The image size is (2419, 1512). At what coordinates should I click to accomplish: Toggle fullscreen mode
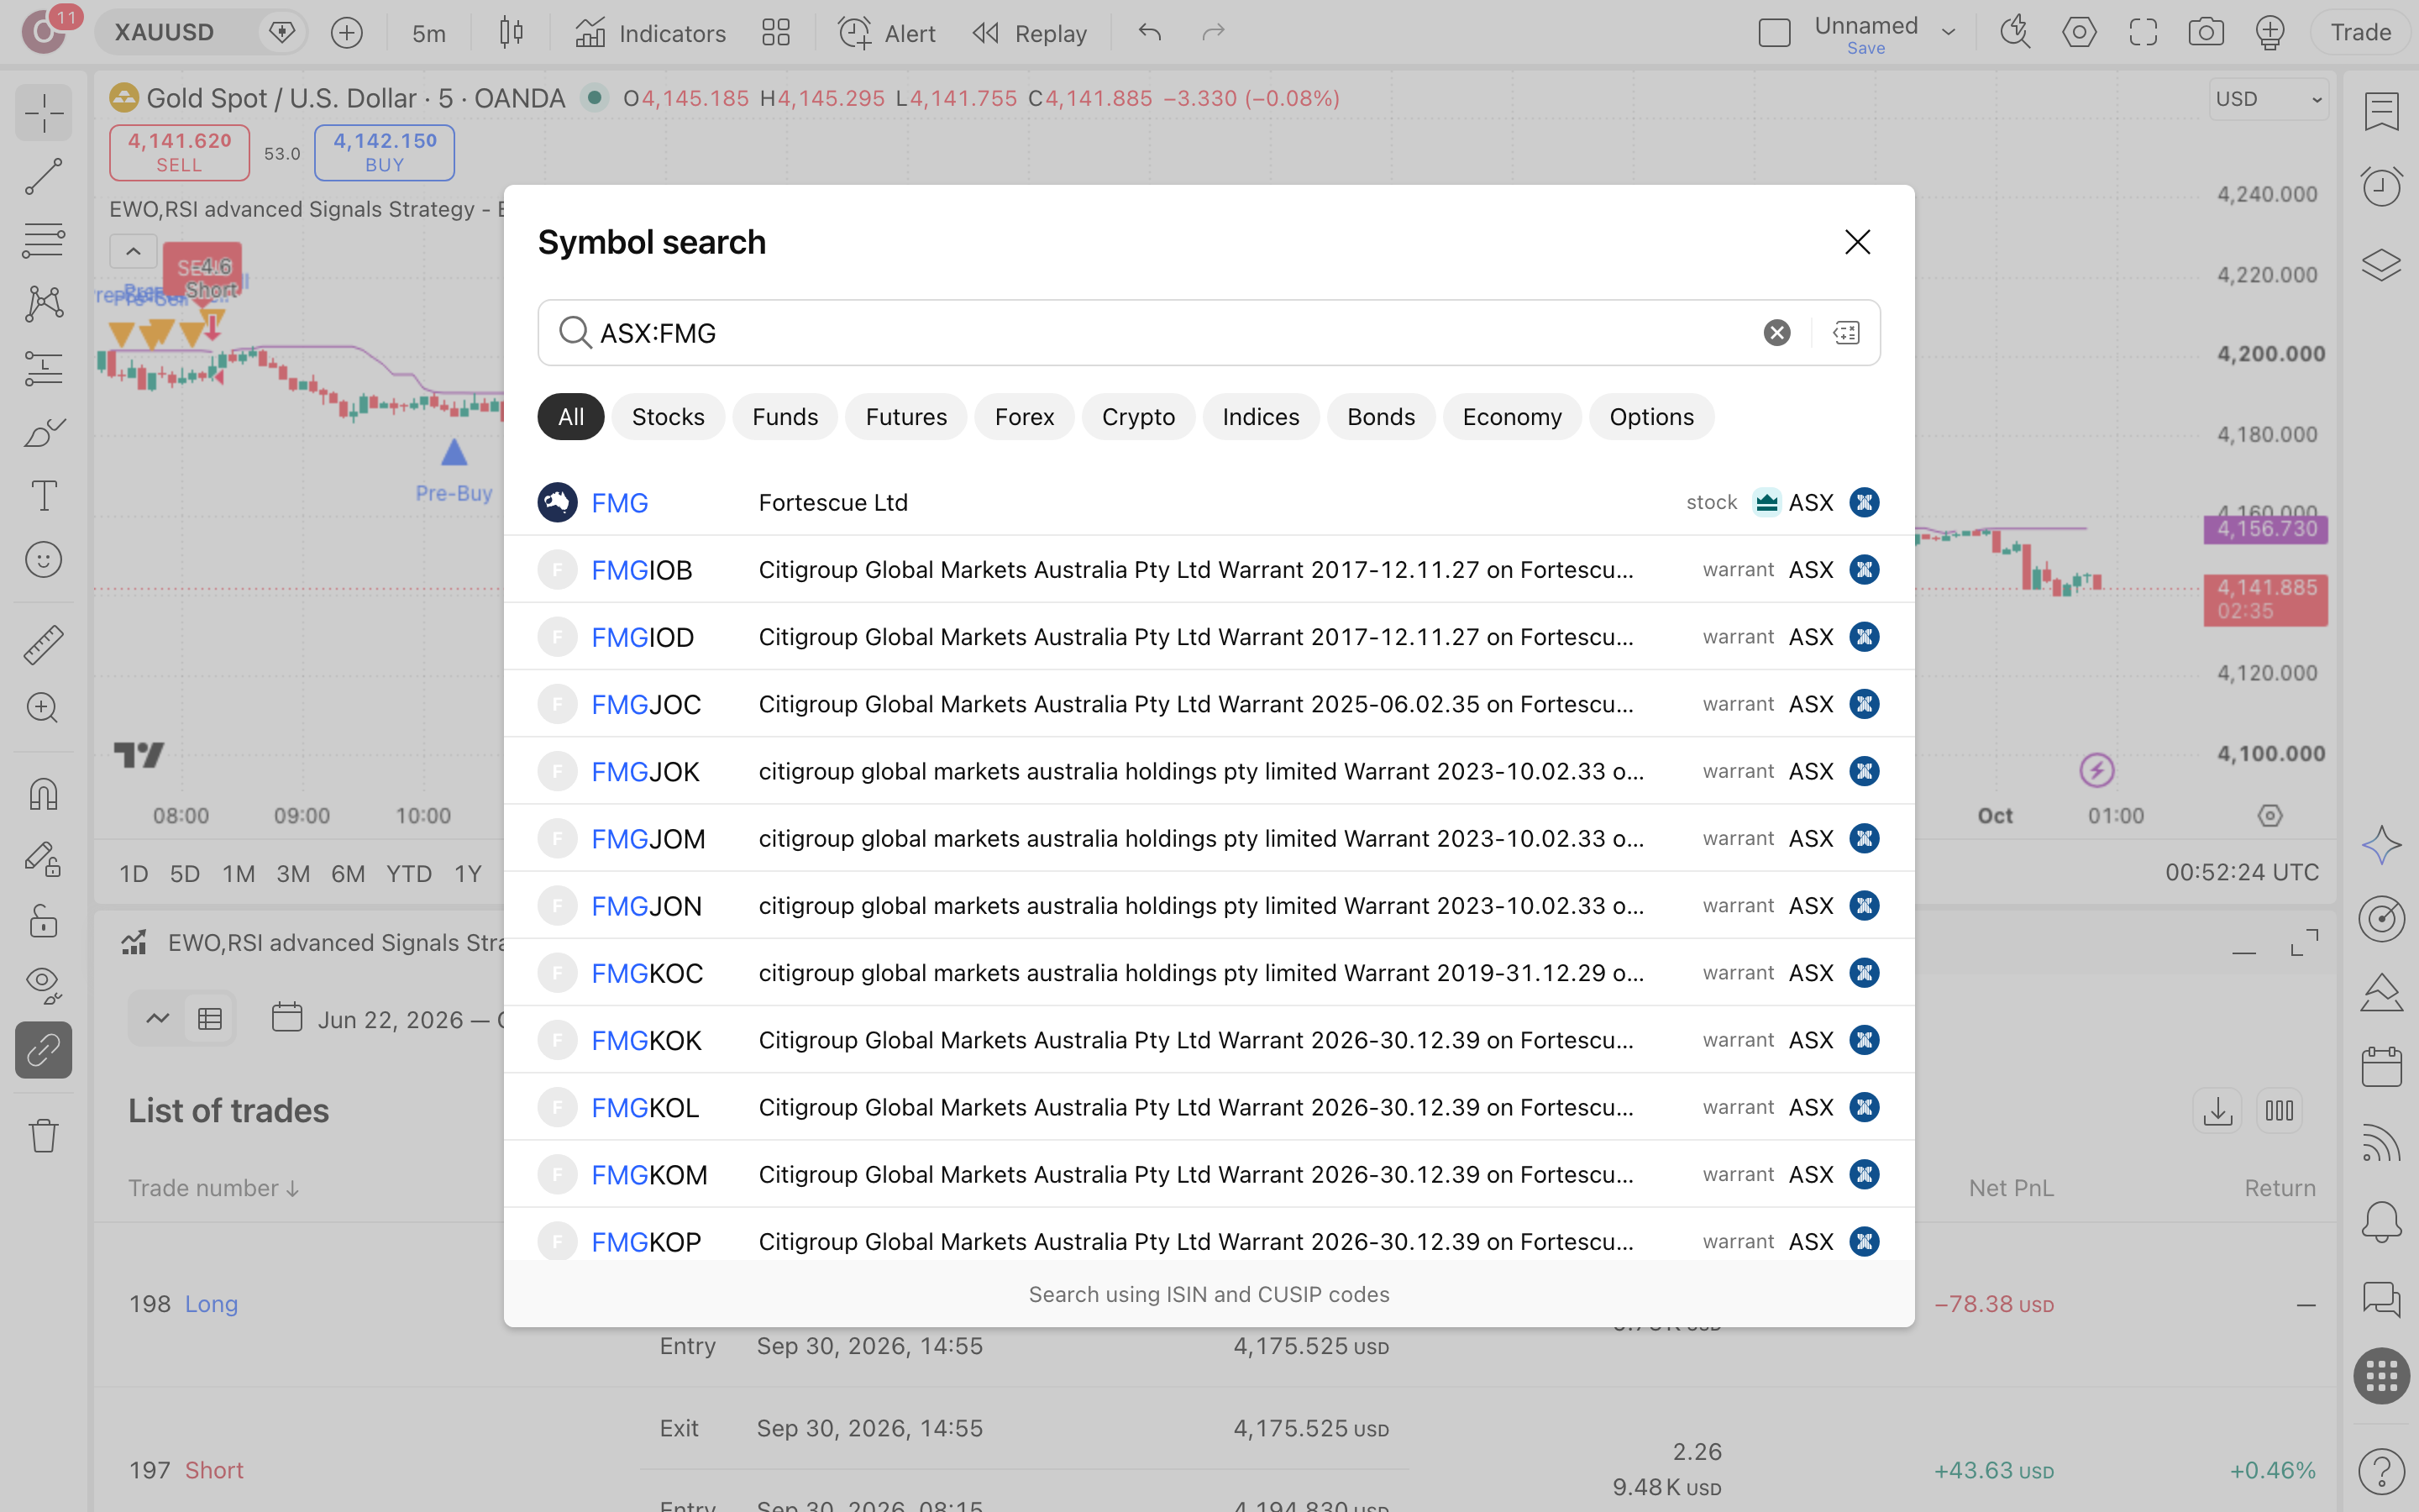(x=2142, y=33)
